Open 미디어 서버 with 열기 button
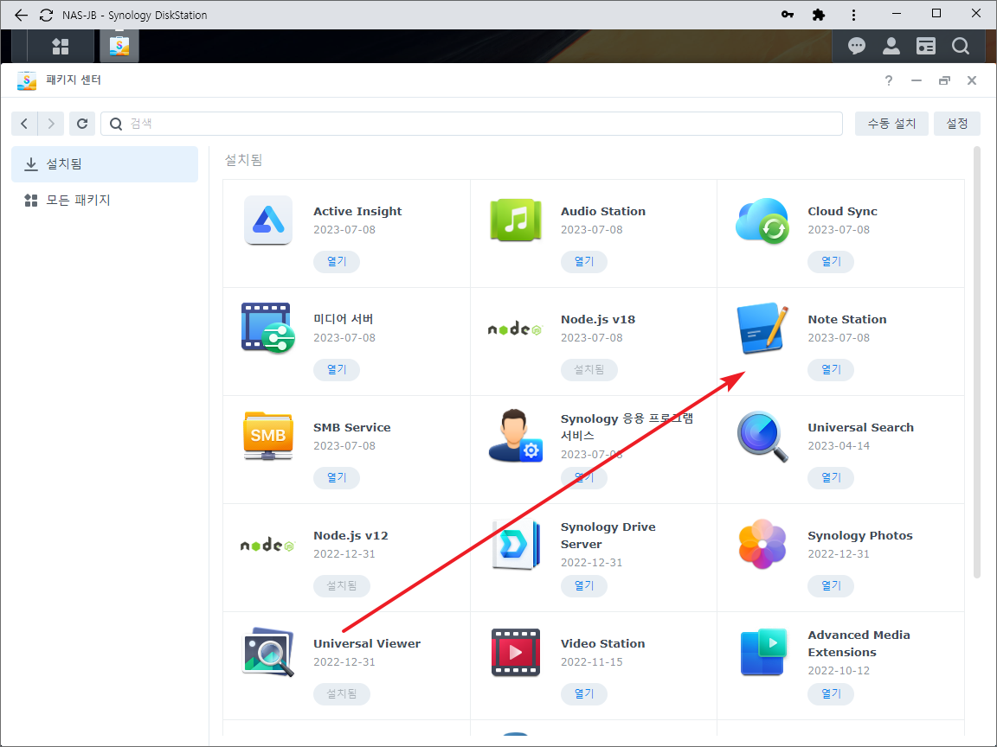Viewport: 997px width, 747px height. tap(337, 370)
